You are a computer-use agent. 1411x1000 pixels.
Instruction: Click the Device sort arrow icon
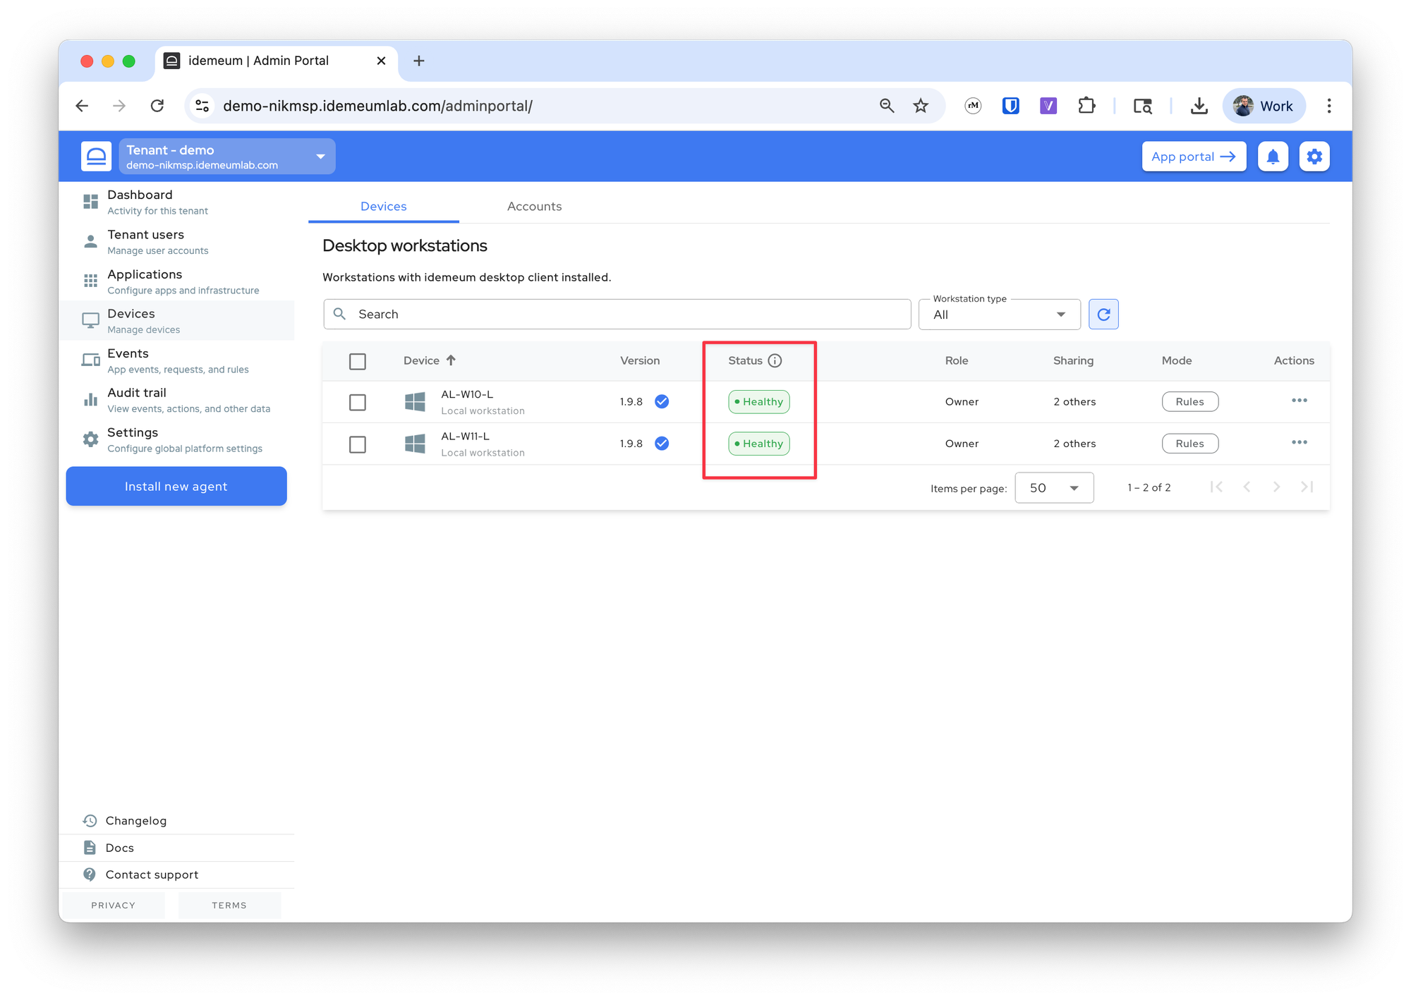point(451,360)
